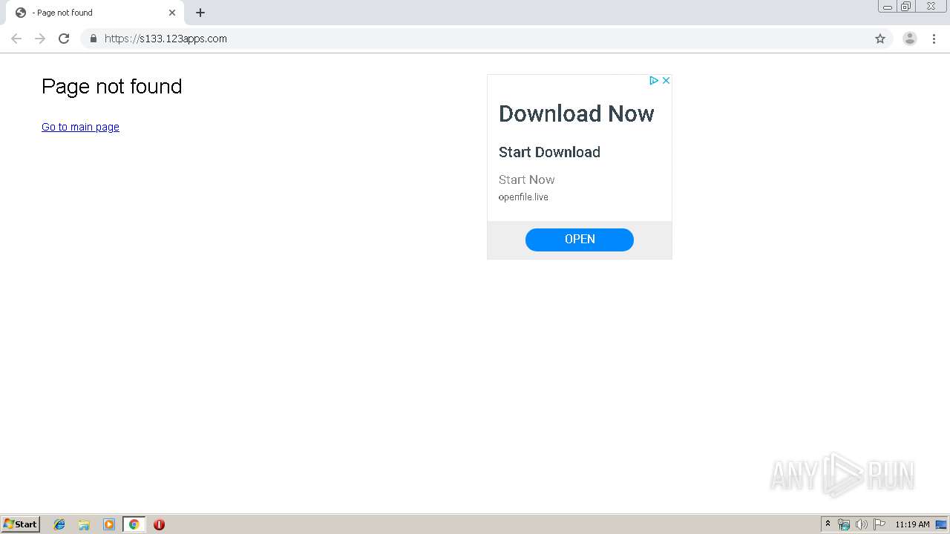The image size is (950, 534).
Task: Click the AdChoices triangle icon
Action: pos(654,80)
